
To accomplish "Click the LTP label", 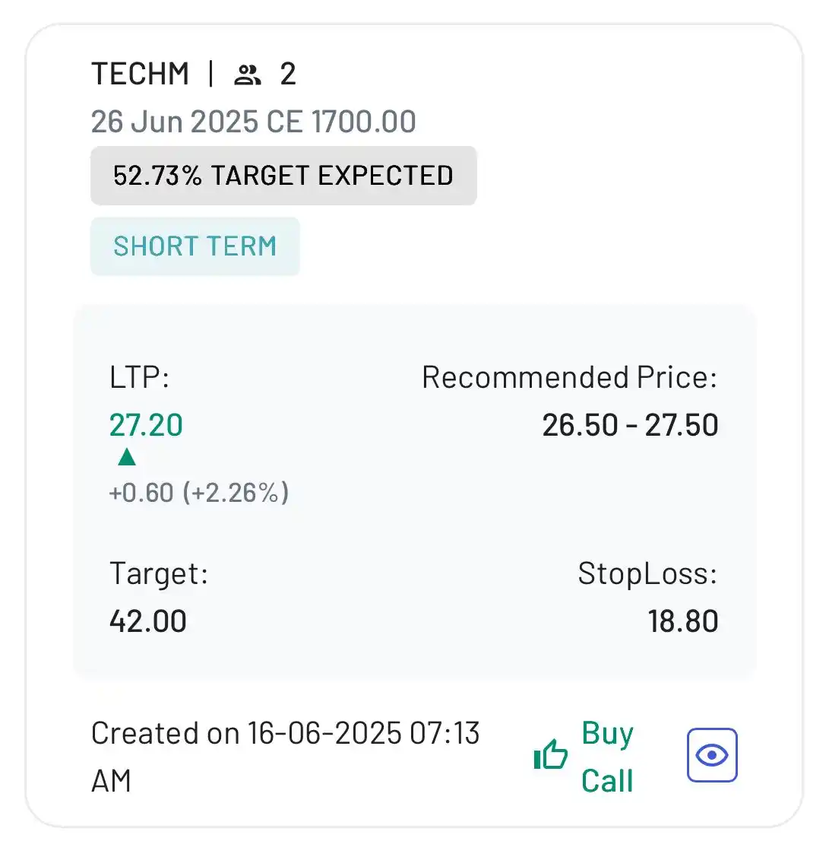I will (x=139, y=377).
